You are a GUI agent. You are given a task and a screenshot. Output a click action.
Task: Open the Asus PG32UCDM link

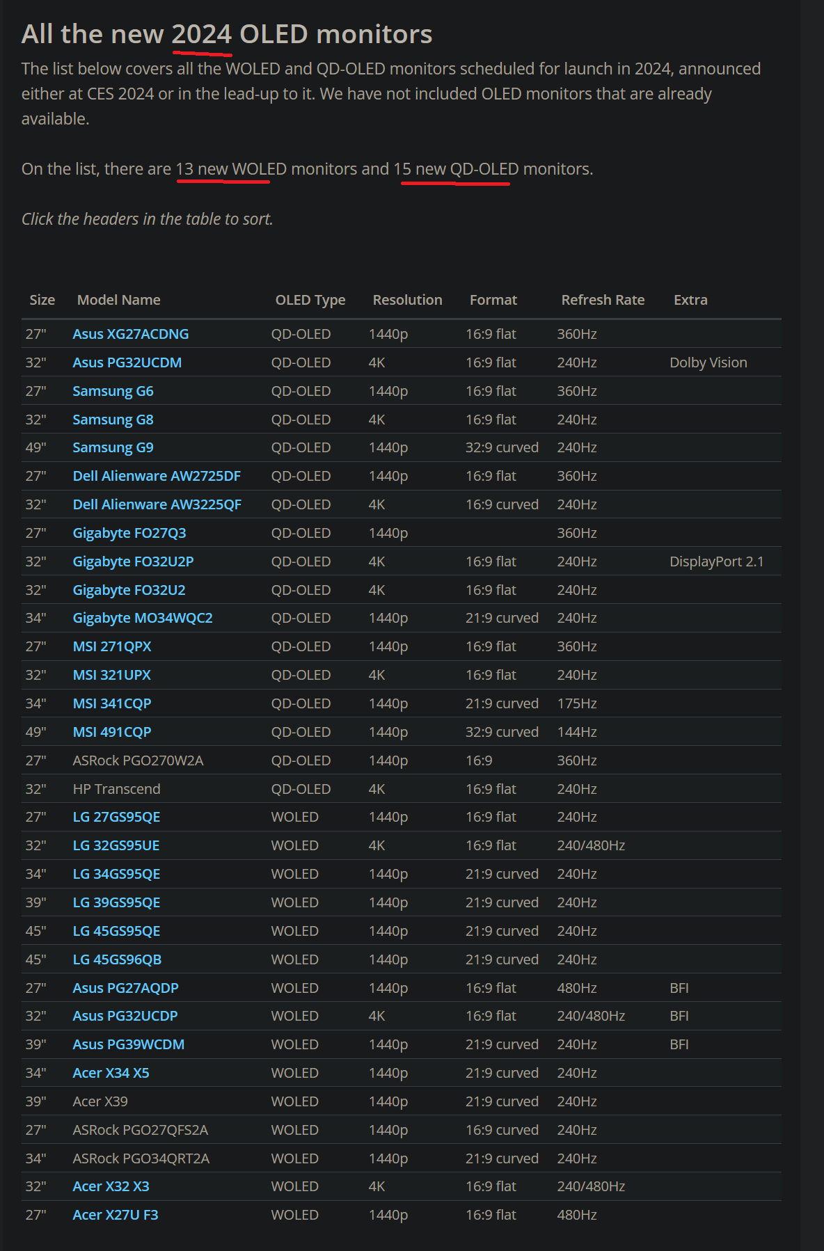click(x=127, y=362)
